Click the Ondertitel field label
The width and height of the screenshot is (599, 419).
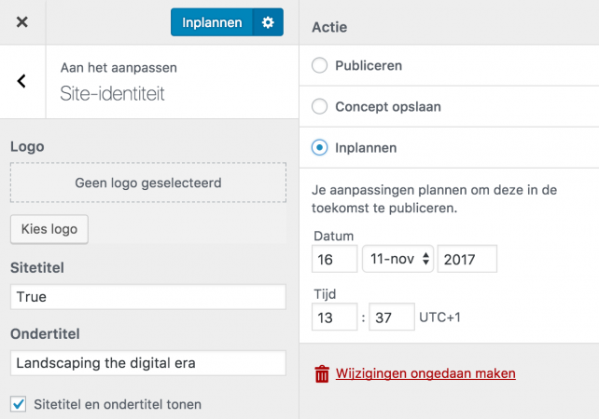point(45,334)
